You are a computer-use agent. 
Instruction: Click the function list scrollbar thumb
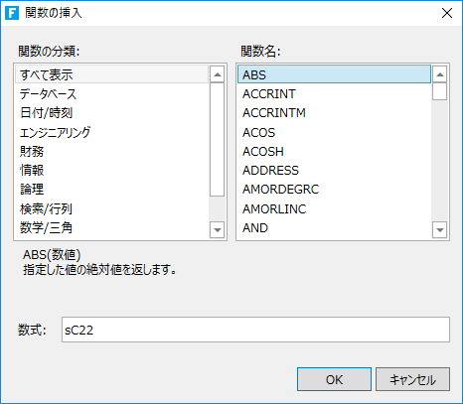pyautogui.click(x=440, y=91)
